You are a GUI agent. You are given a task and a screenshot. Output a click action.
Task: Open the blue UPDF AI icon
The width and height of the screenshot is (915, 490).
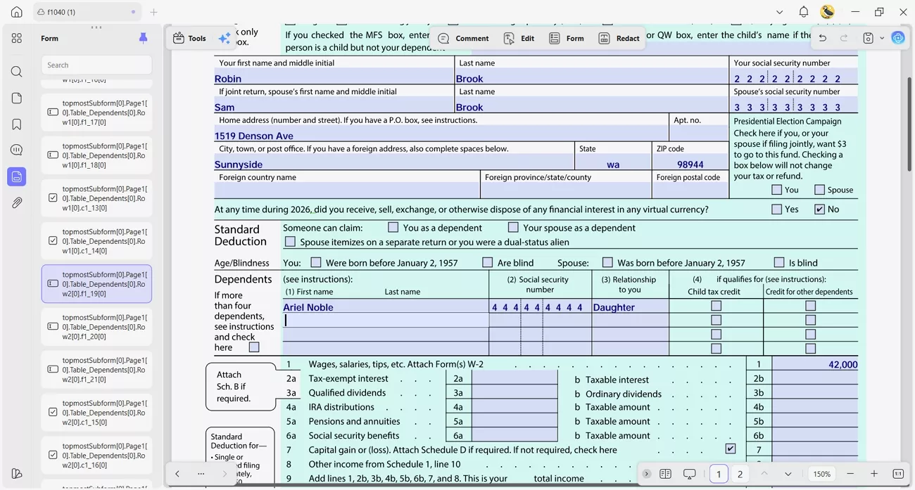898,38
